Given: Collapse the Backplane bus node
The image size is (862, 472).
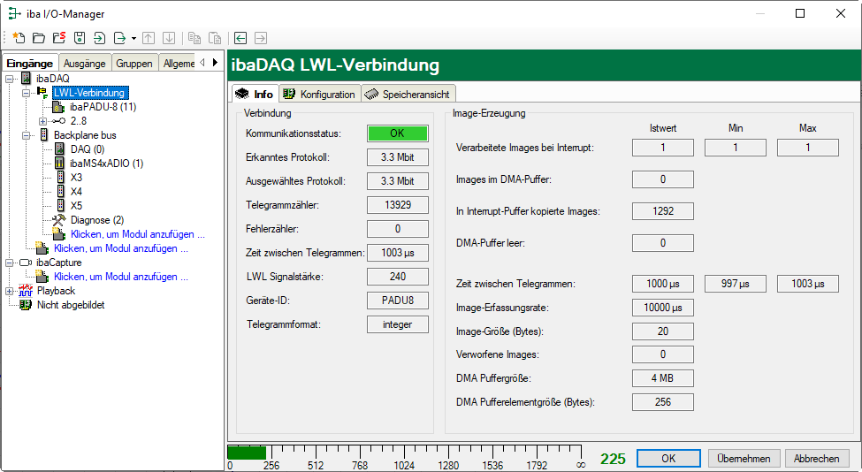Looking at the screenshot, I should [x=26, y=135].
